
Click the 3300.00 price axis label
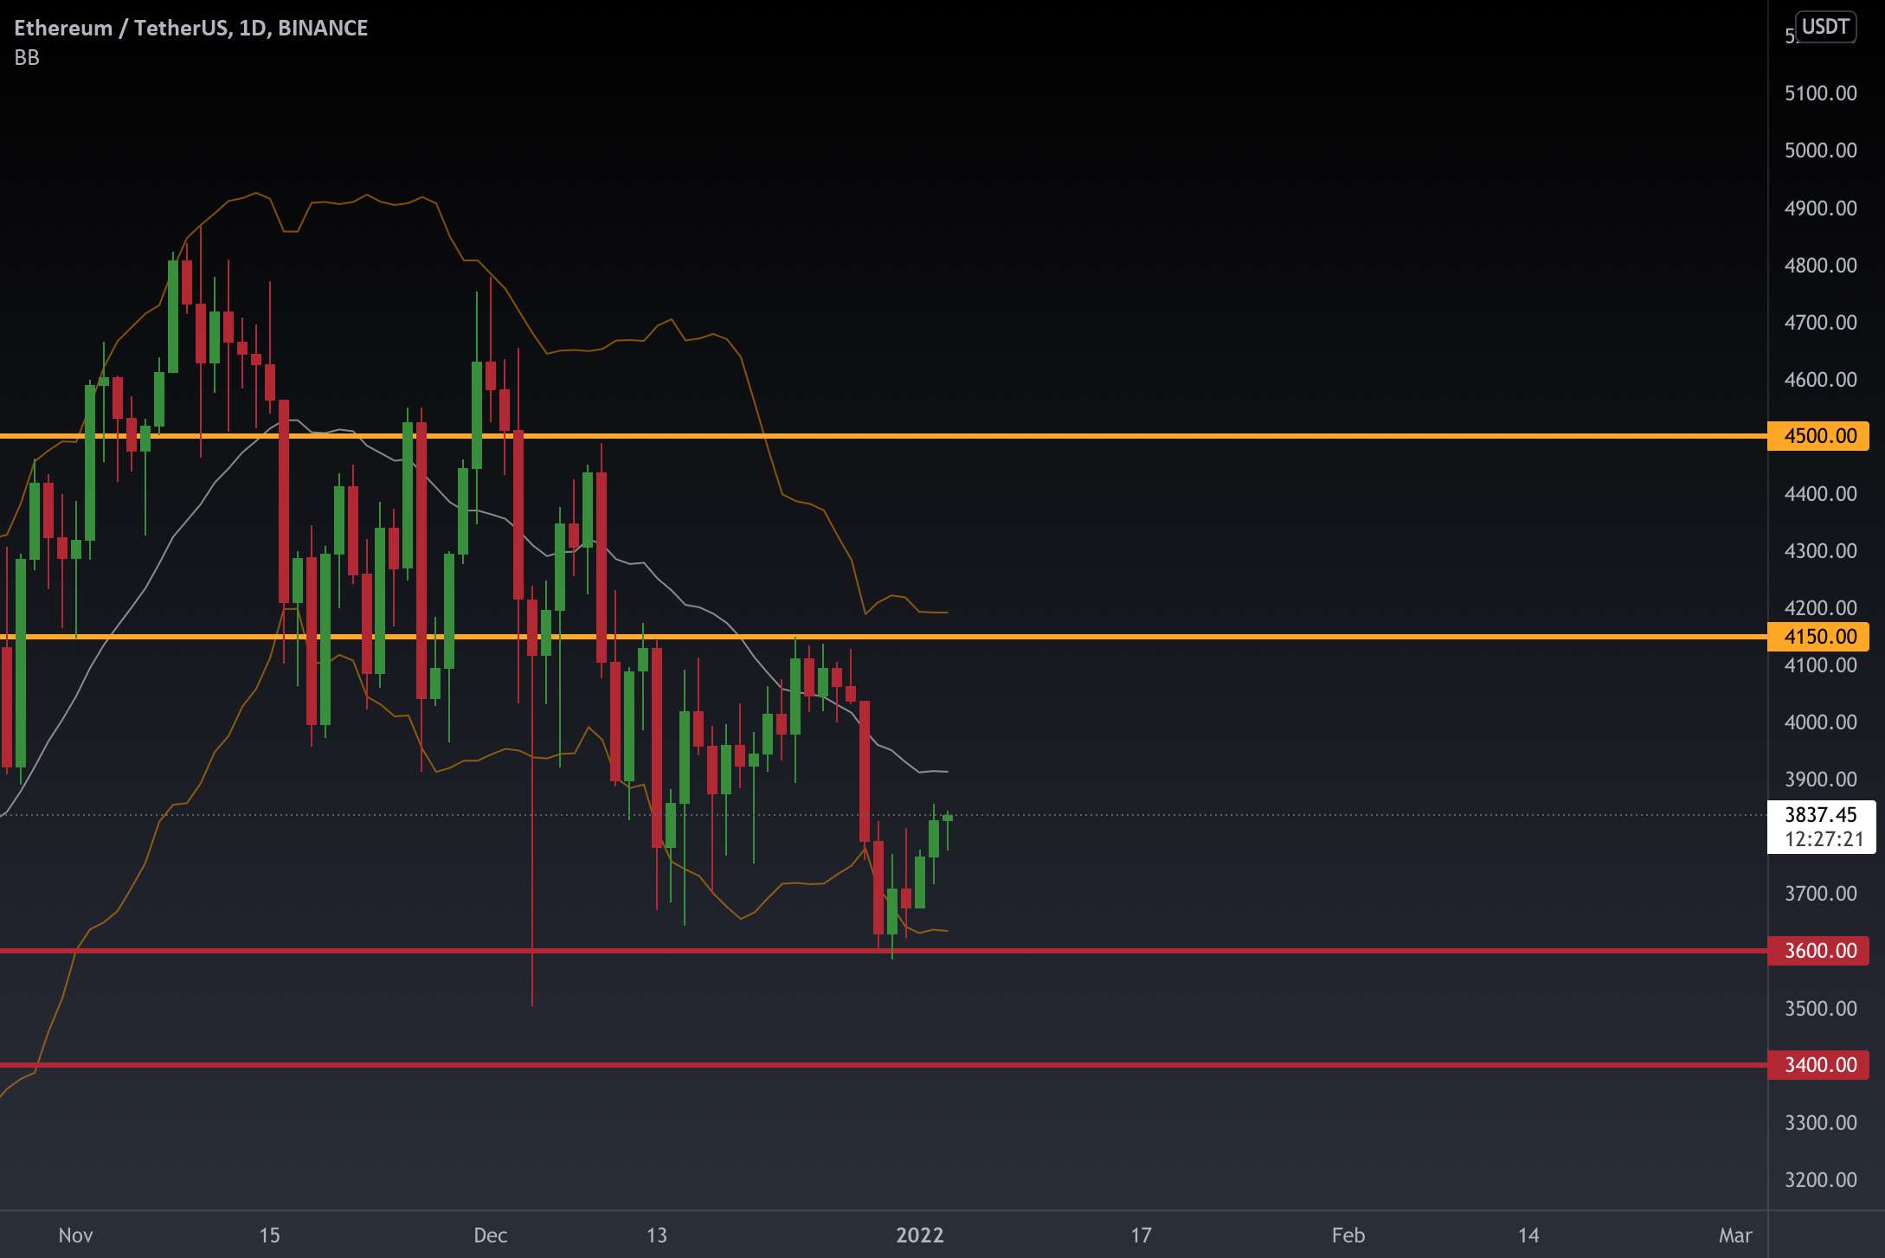tap(1821, 1123)
